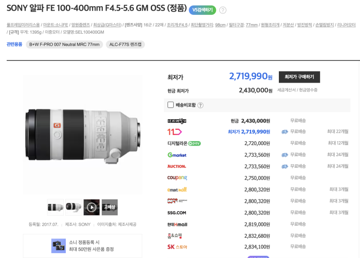The height and width of the screenshot is (258, 360).
Task: Open the Gmarket seller logo
Action: point(177,155)
